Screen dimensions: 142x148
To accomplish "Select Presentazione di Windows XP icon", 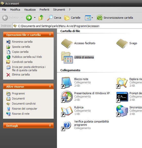I will click(67, 97).
